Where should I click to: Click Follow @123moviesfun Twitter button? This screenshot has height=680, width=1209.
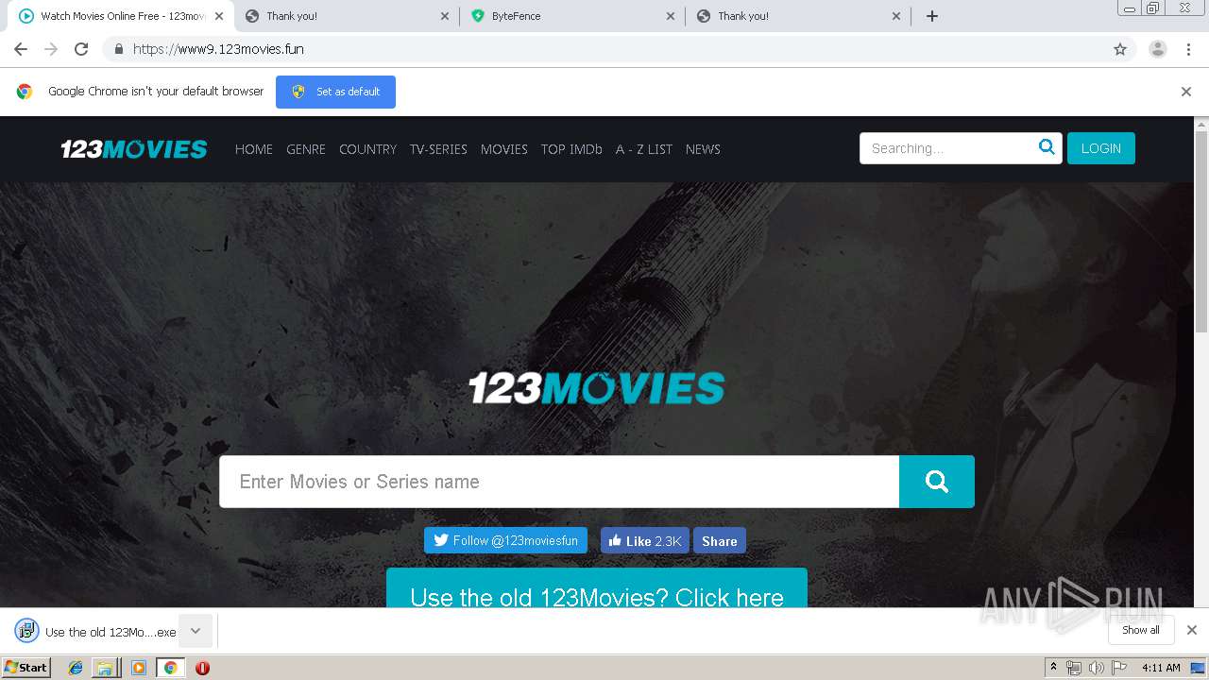click(505, 540)
